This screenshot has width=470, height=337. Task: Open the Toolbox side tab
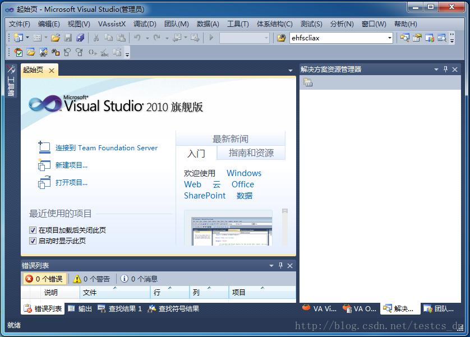tap(11, 81)
